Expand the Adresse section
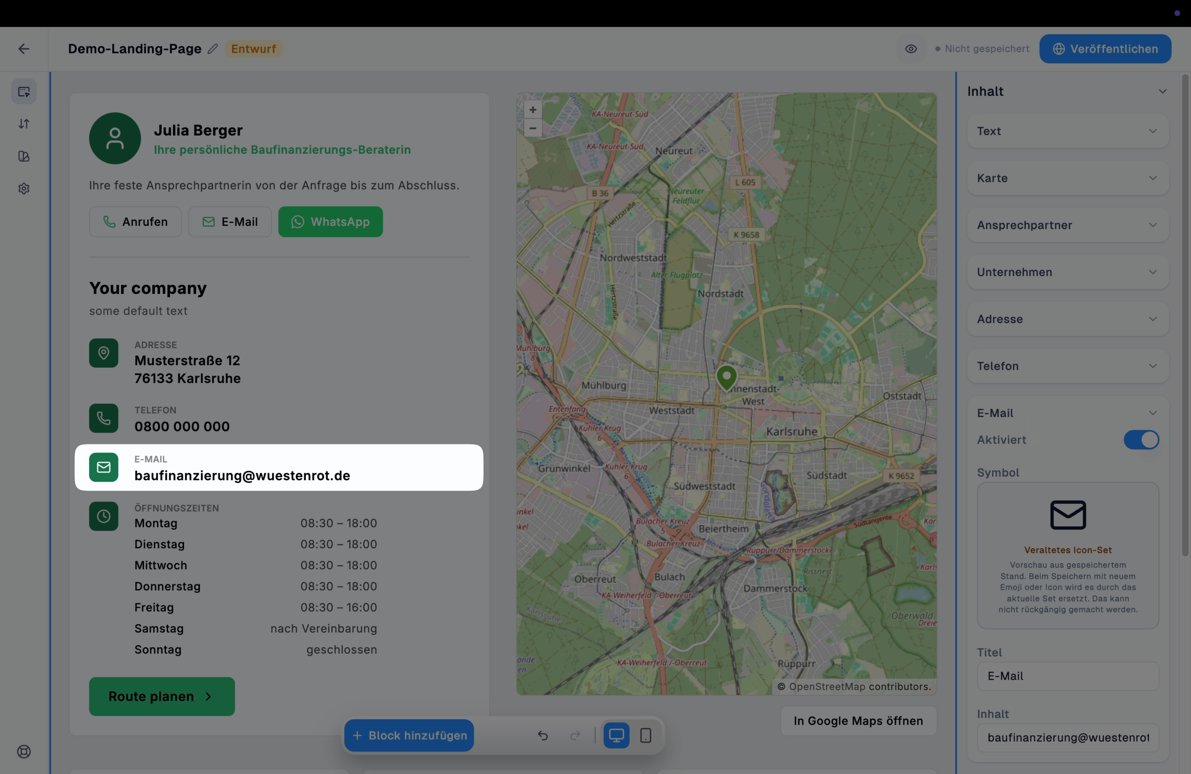 click(x=1067, y=319)
